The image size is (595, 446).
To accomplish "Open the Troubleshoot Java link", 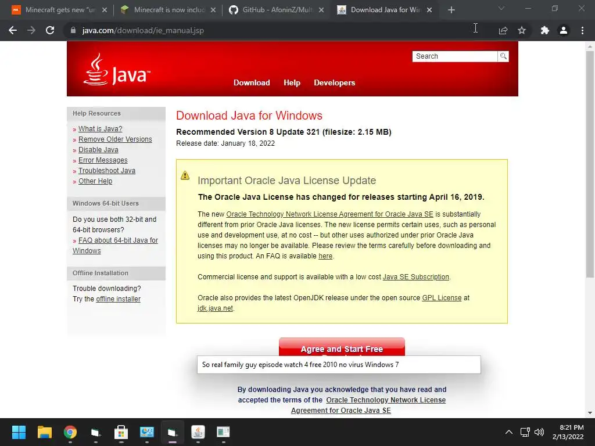I will click(107, 171).
